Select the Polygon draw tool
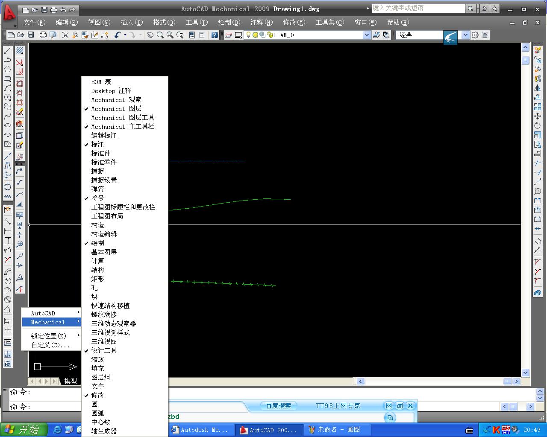This screenshot has width=547, height=437. pos(8,69)
